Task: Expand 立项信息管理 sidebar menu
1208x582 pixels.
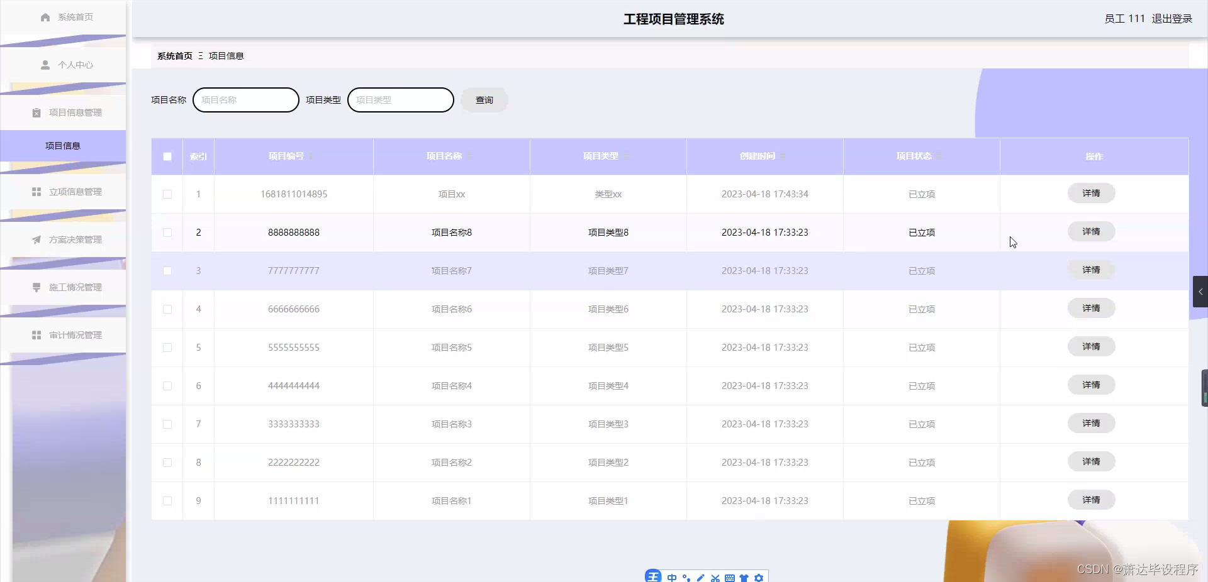Action: [63, 192]
